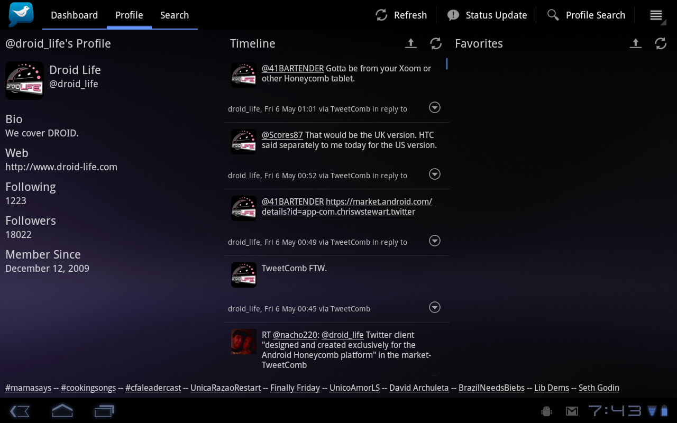This screenshot has height=423, width=677.
Task: Click the bio text 'We cover DROID.'
Action: pyautogui.click(x=42, y=133)
